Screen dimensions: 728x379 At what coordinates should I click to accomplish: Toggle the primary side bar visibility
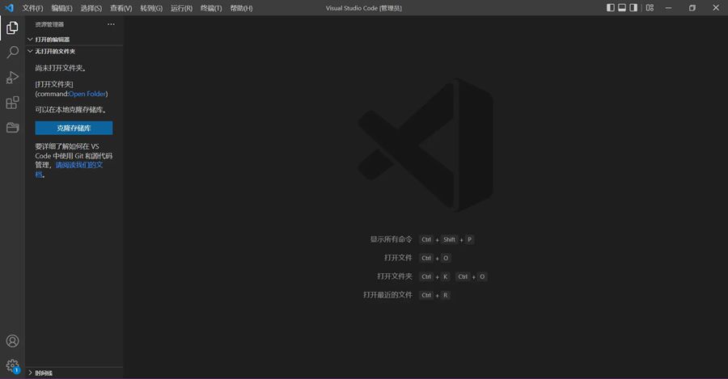(611, 8)
